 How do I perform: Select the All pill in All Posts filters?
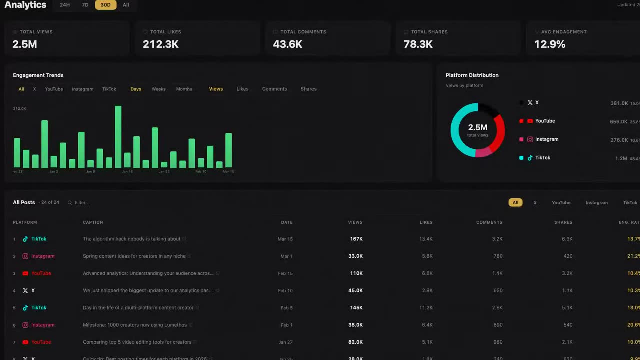(x=515, y=203)
